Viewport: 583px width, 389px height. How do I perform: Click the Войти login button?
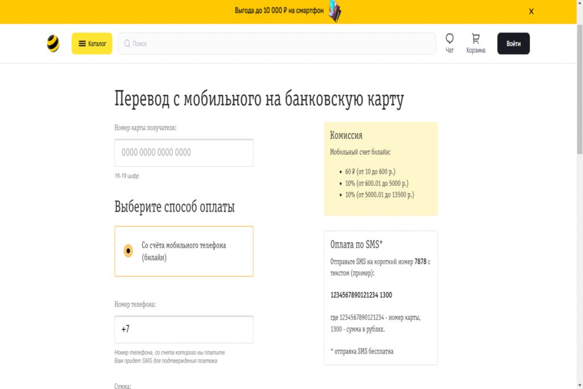pos(513,43)
